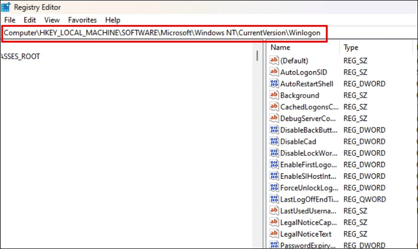
Task: Select the icon beside ForceUnlockLogon entry
Action: [274, 188]
